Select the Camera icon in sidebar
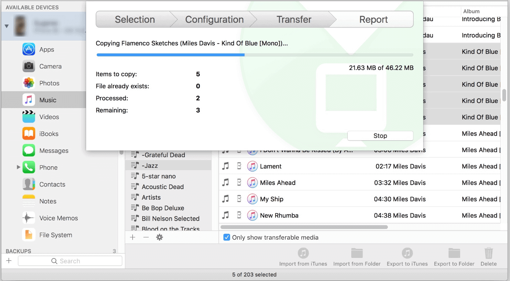Screen dimensions: 510x281 click(x=29, y=66)
